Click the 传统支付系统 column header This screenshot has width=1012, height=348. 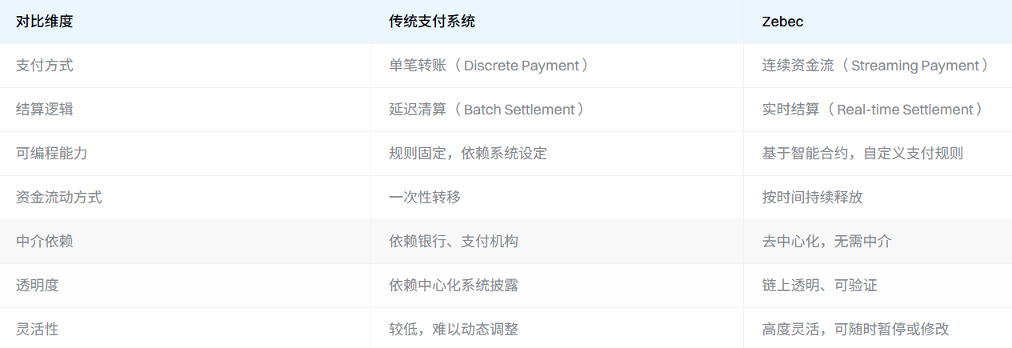click(x=432, y=22)
